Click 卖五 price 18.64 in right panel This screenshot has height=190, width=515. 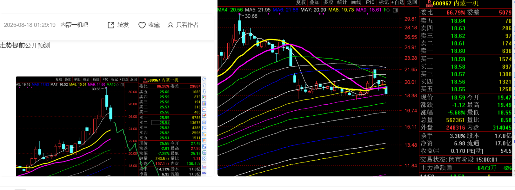point(458,21)
